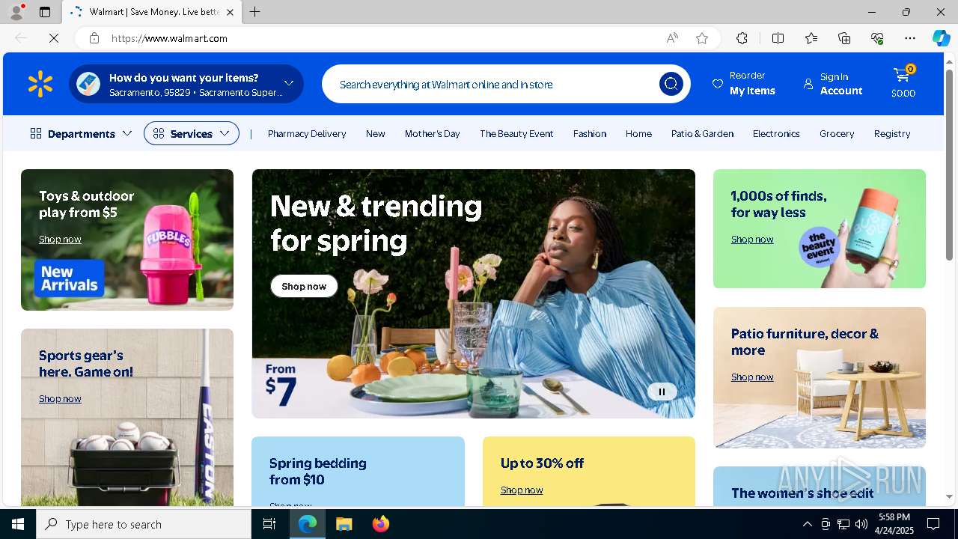The image size is (958, 539).
Task: Click the Read aloud icon in address bar
Action: tap(672, 38)
